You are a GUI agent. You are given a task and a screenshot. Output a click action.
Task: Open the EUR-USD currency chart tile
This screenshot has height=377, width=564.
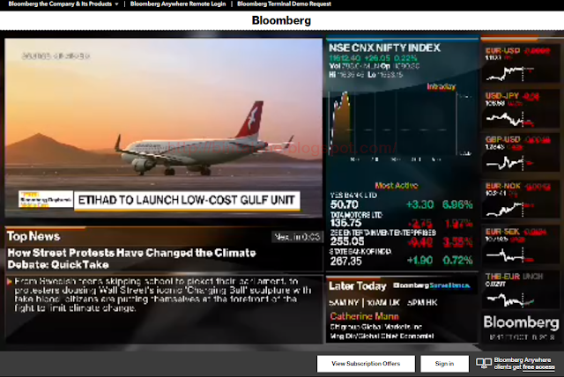coord(521,64)
